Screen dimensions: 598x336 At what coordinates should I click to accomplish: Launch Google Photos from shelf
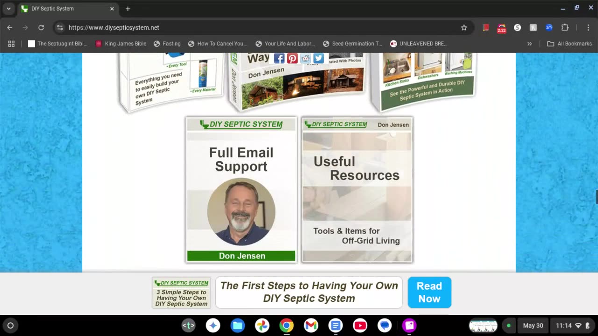(262, 325)
